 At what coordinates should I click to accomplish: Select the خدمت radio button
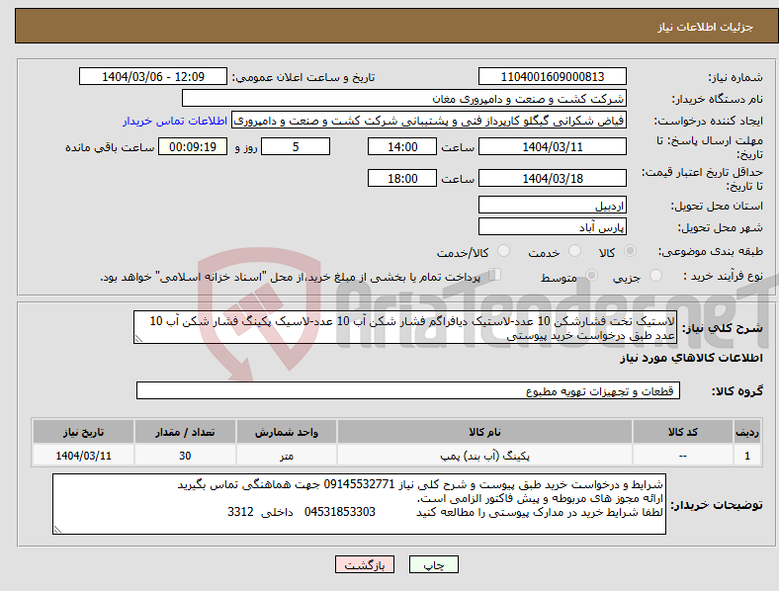(x=574, y=251)
